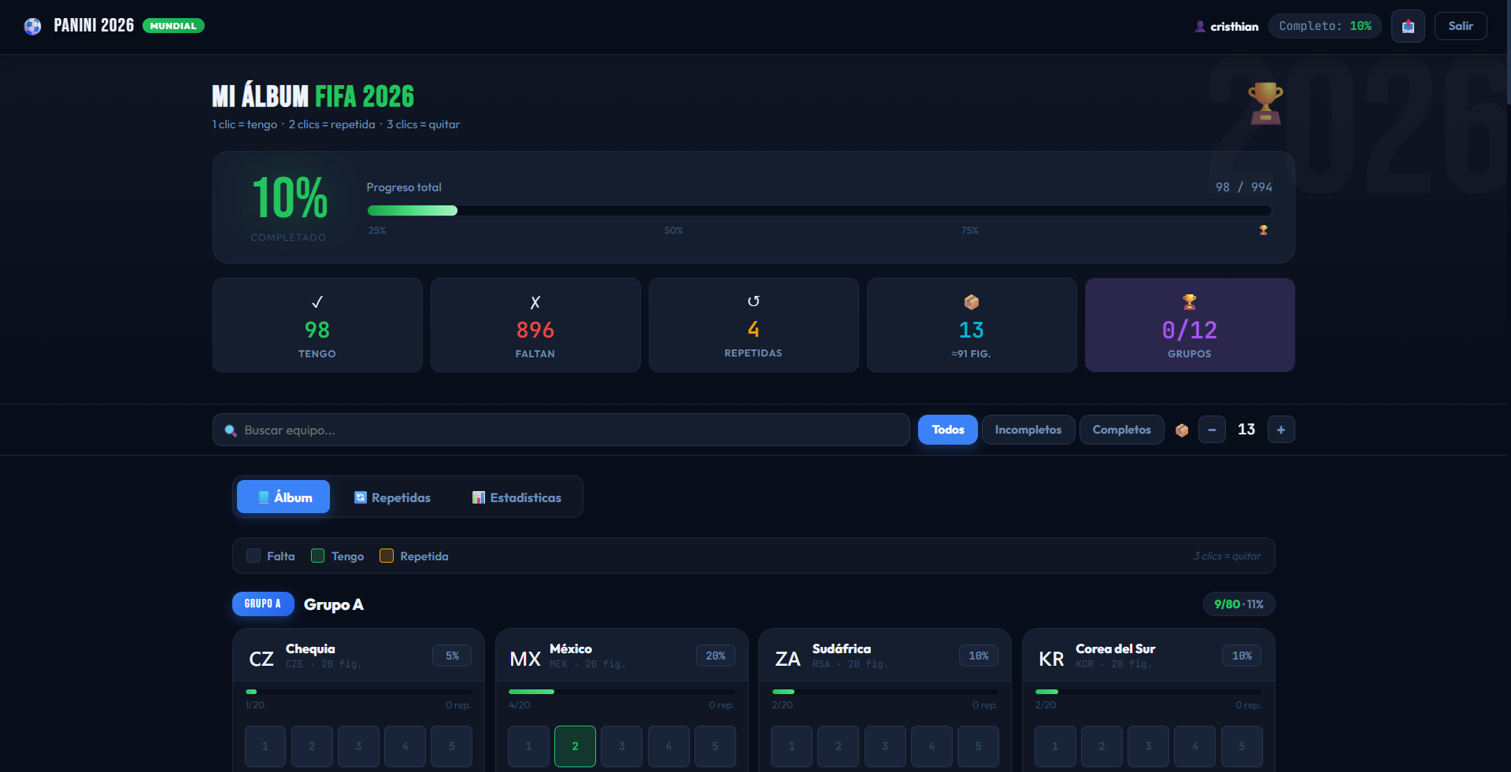
Task: Click the 0/12 groups value
Action: pos(1190,330)
